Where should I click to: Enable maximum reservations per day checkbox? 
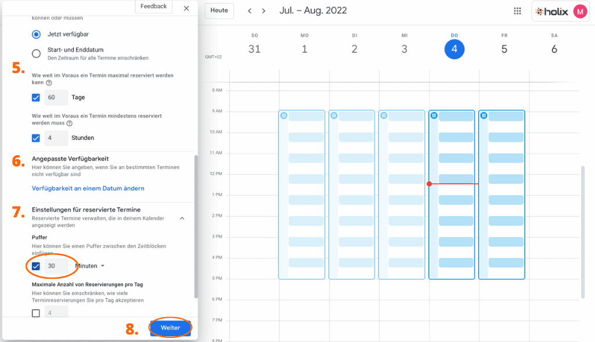click(36, 312)
